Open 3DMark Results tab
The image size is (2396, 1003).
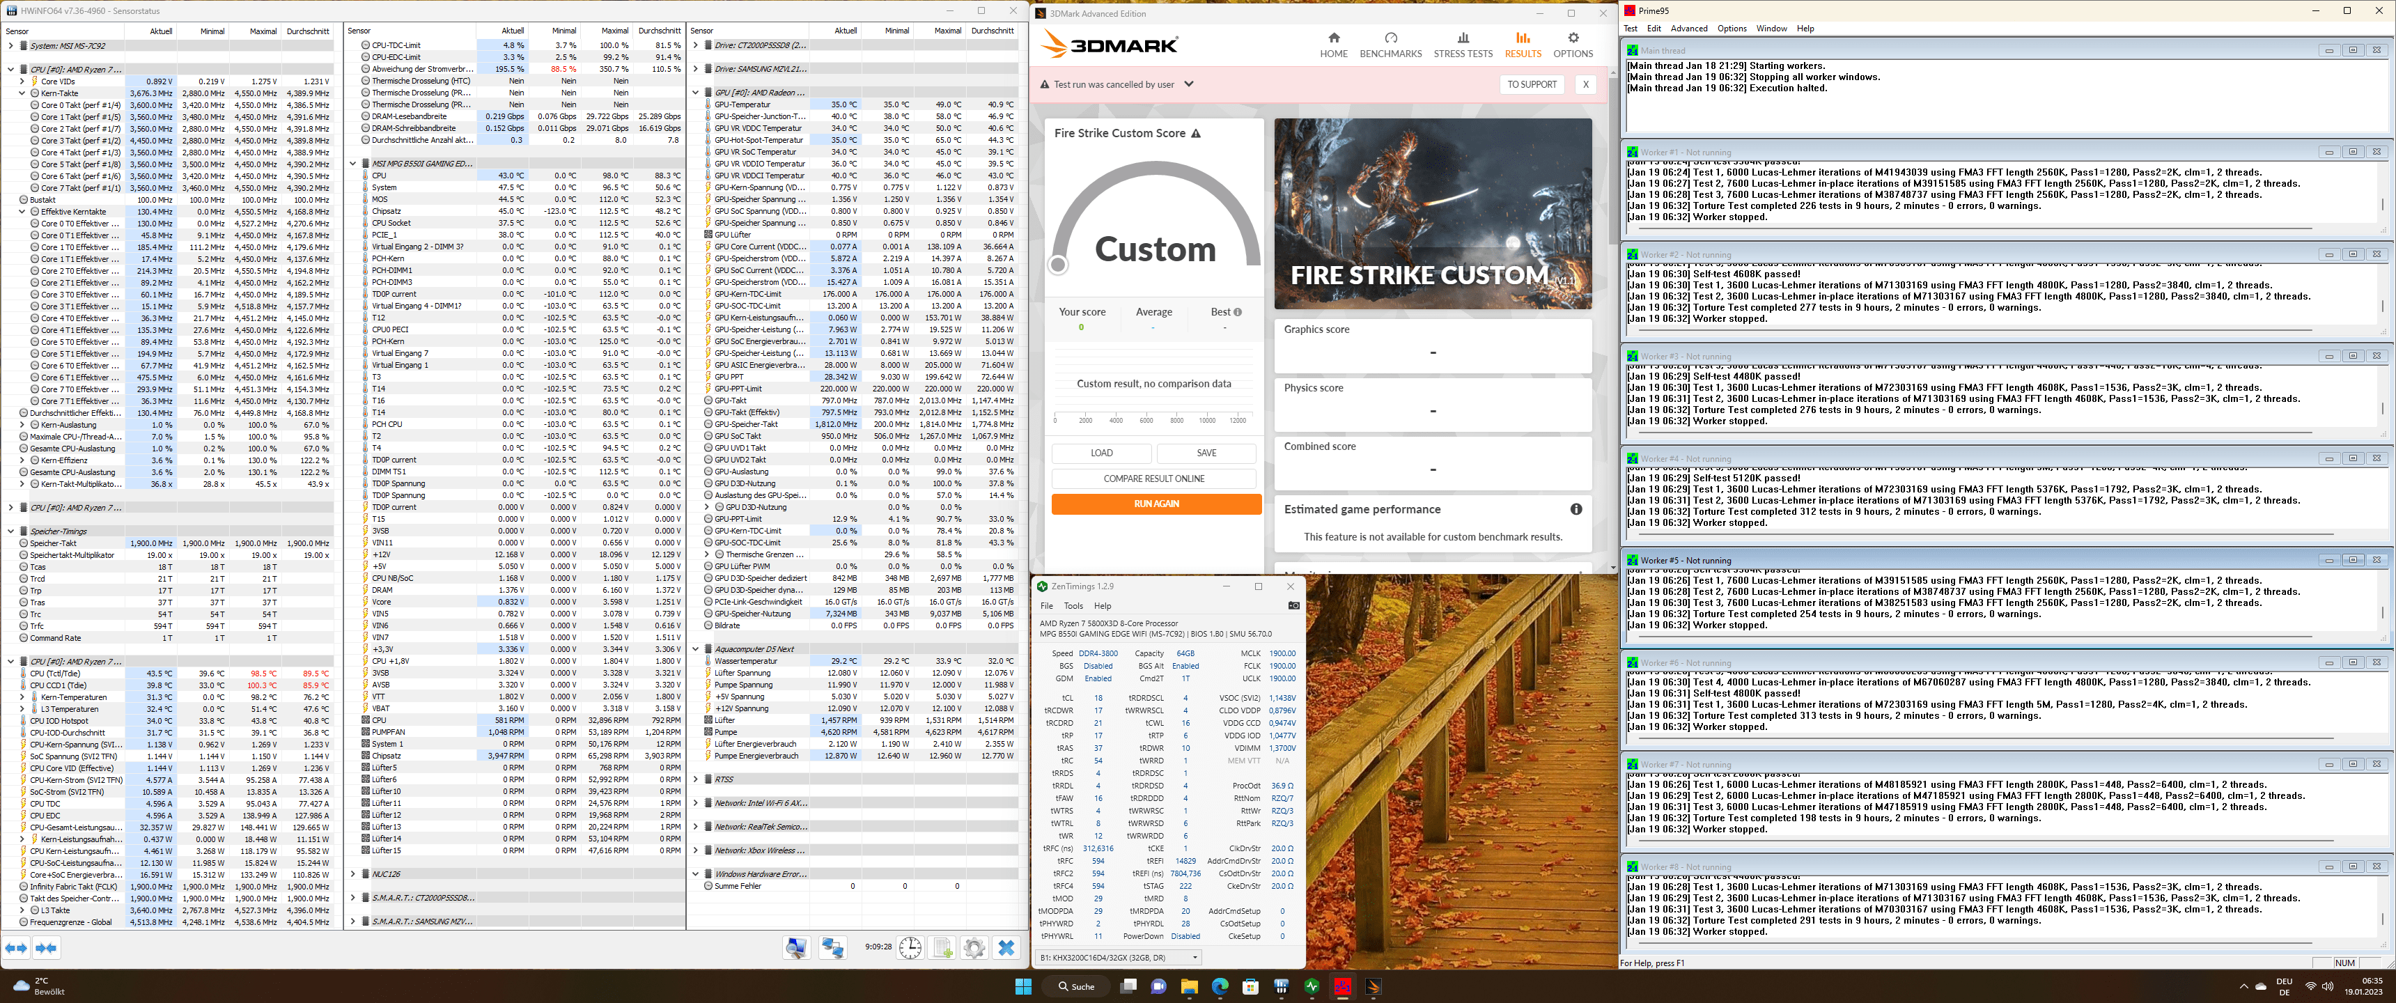[1523, 45]
